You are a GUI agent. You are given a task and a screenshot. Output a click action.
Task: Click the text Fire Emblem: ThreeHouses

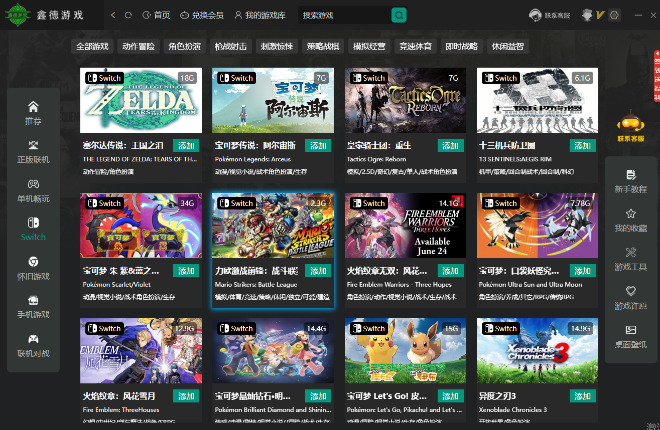pyautogui.click(x=121, y=410)
